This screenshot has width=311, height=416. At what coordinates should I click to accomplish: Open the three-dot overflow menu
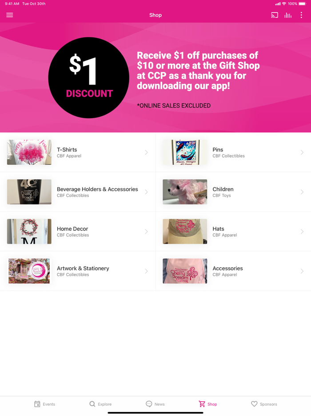pyautogui.click(x=301, y=15)
